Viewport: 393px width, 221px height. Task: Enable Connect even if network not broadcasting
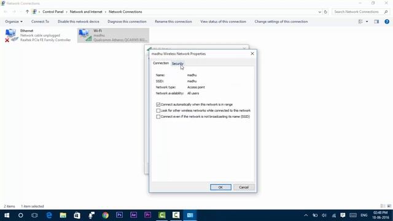pos(158,117)
